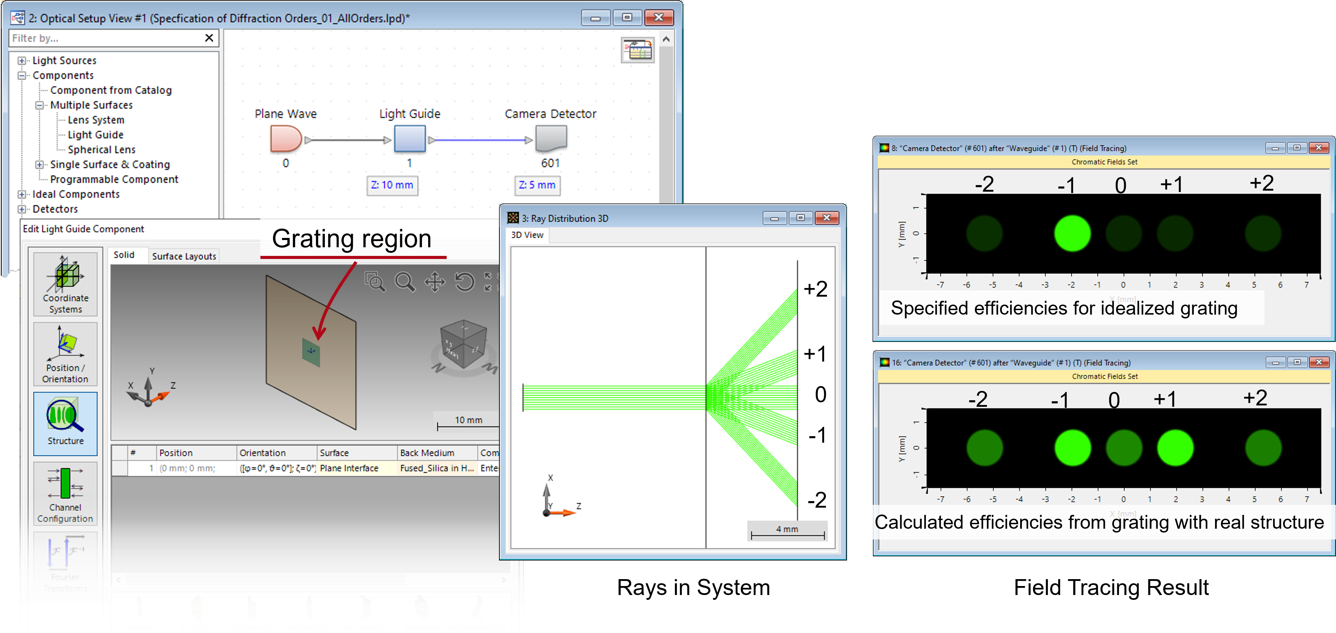1336x633 pixels.
Task: Collapse the Components tree node
Action: pos(22,76)
